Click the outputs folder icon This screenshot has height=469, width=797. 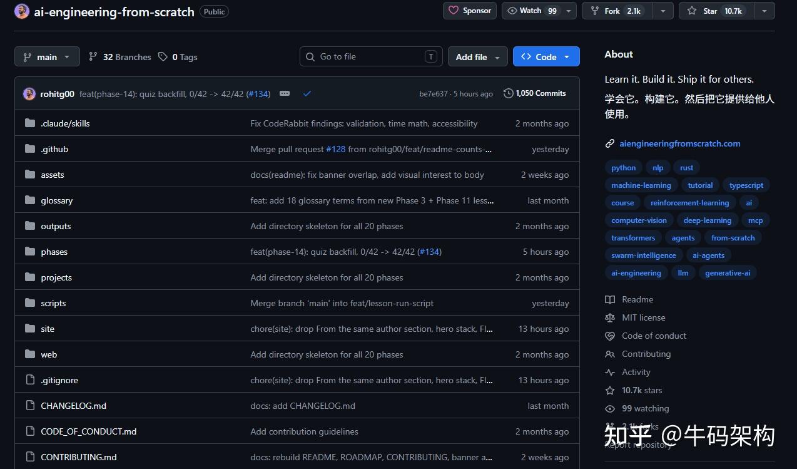coord(30,226)
